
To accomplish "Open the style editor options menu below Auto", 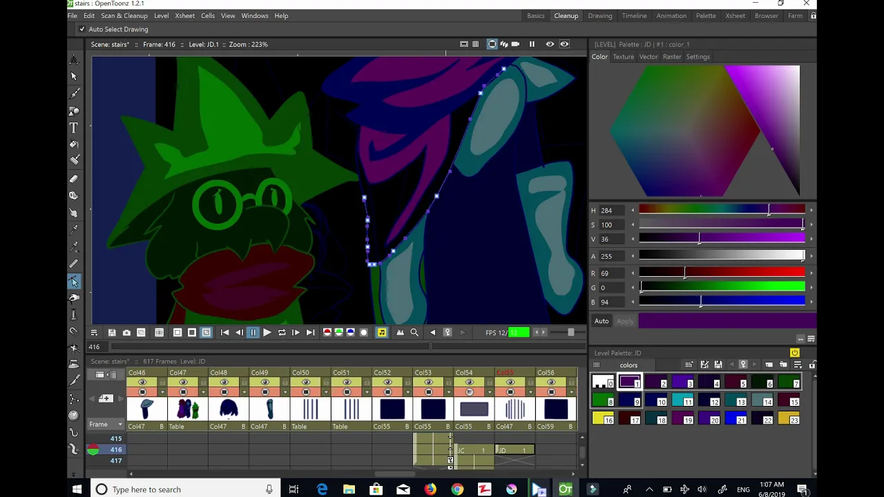I will coord(811,339).
